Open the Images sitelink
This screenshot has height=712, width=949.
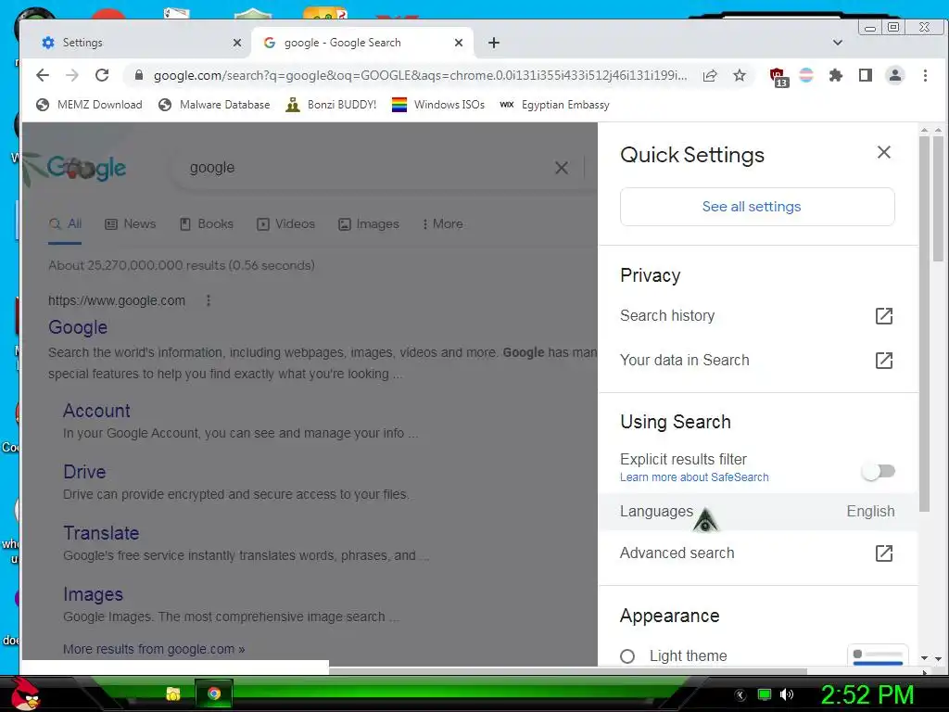(x=94, y=594)
